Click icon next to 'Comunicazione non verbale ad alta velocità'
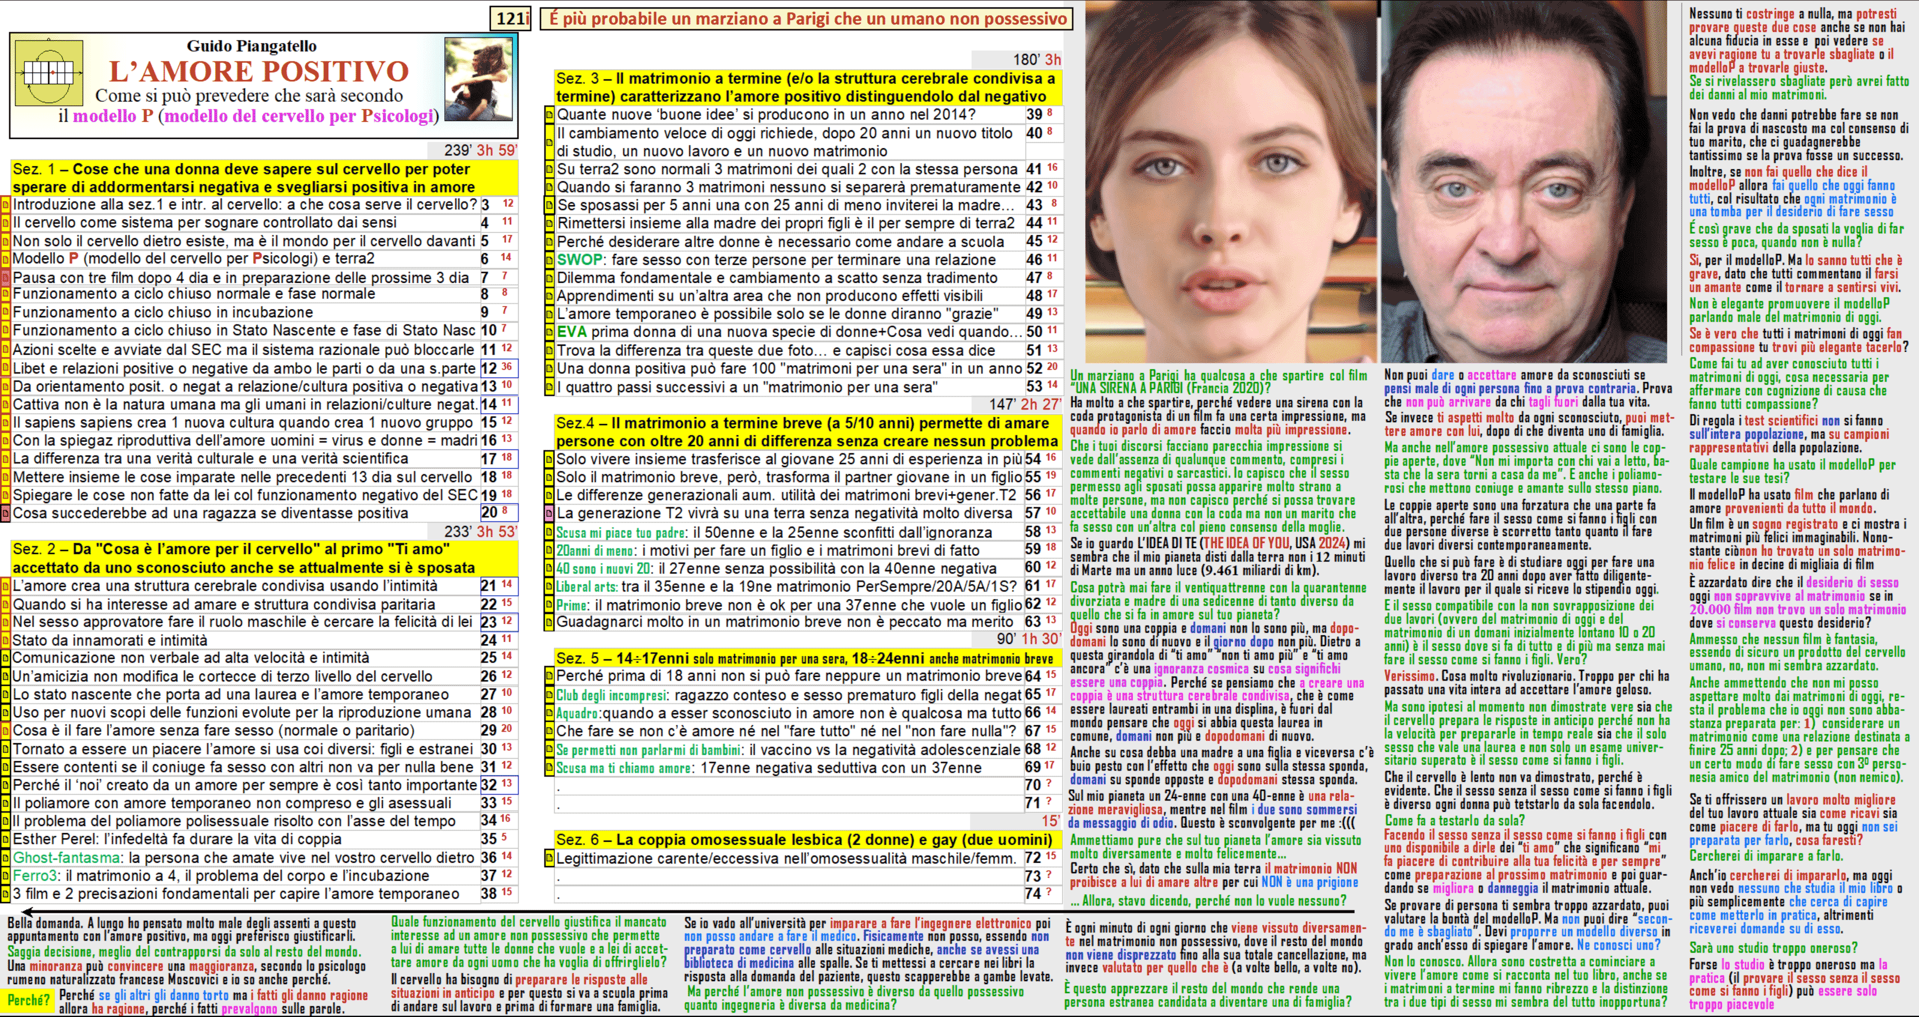The width and height of the screenshot is (1919, 1017). (6, 657)
